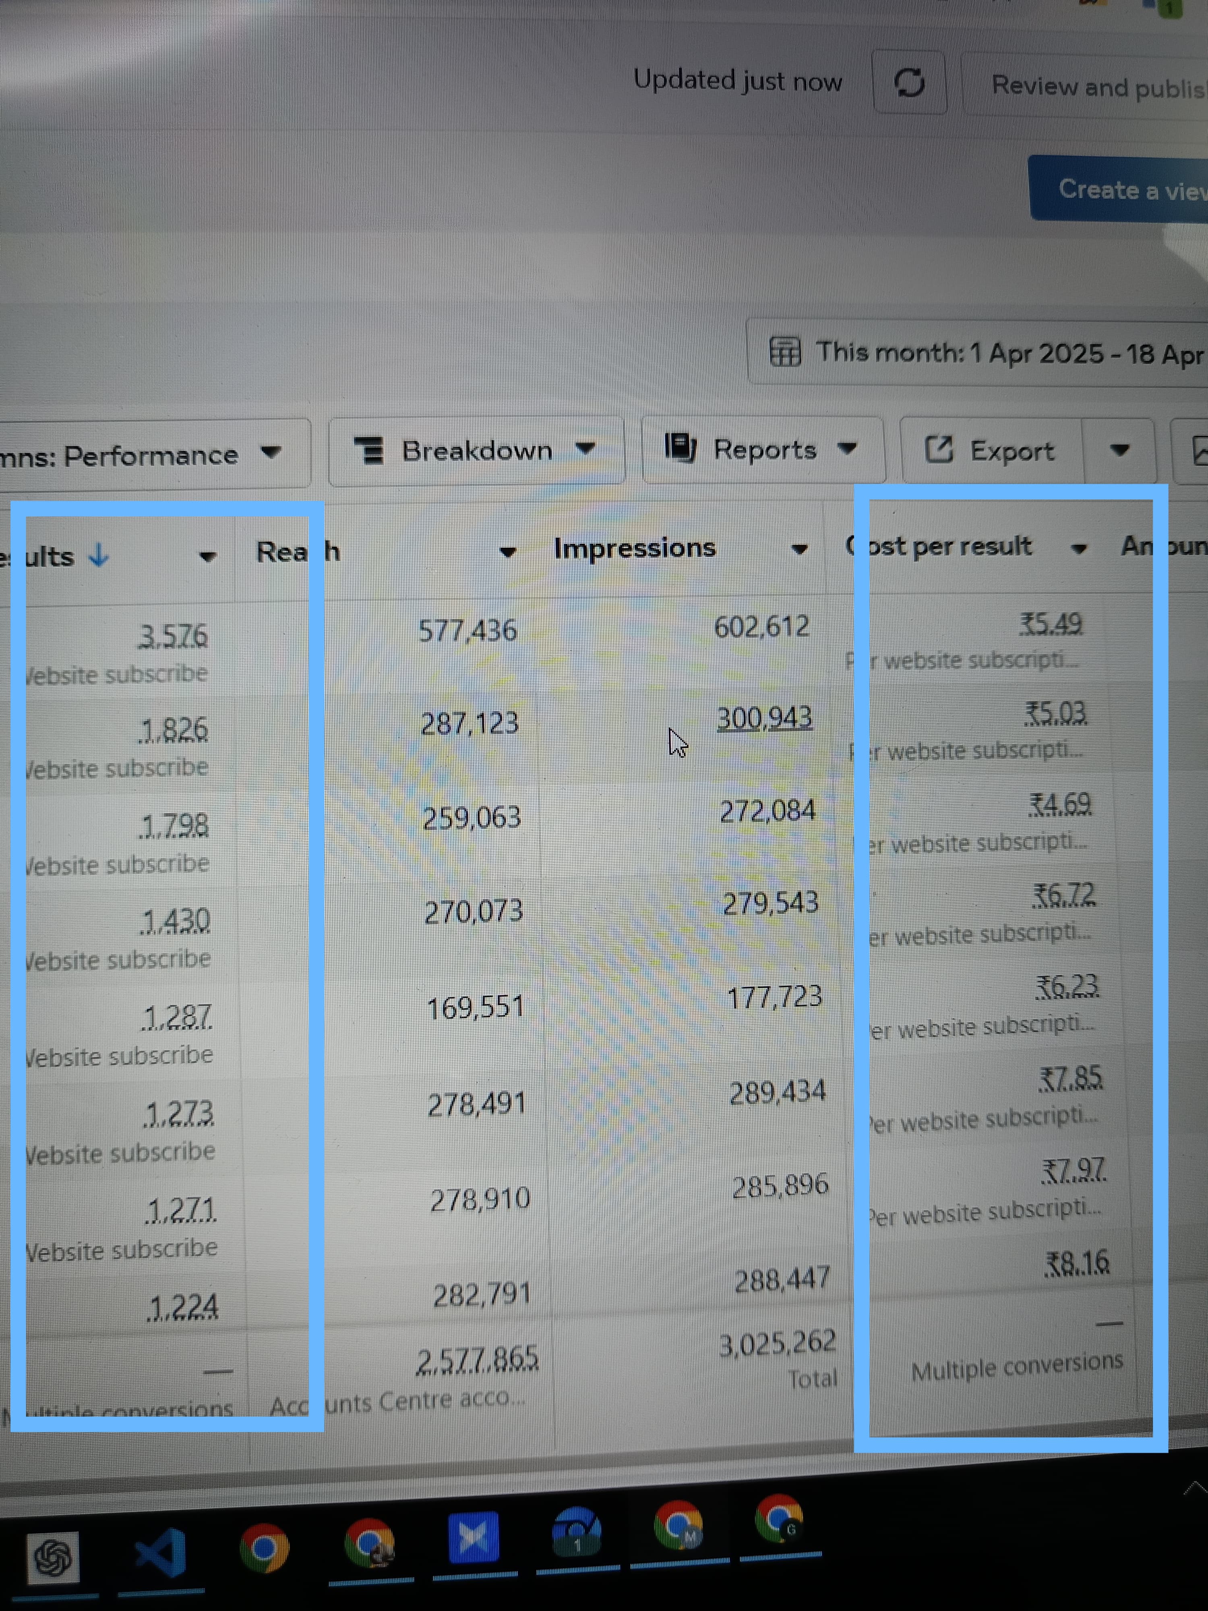Viewport: 1208px width, 1611px height.
Task: Click the blue sort arrow on Results
Action: coord(98,556)
